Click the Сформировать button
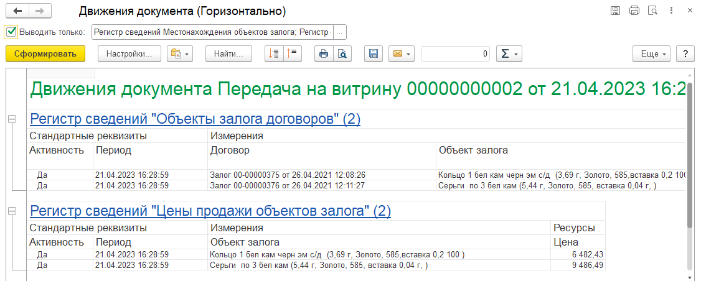 tap(45, 53)
